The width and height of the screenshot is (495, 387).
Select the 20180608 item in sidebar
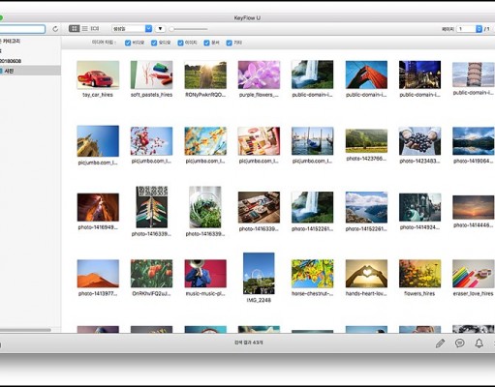[x=30, y=61]
